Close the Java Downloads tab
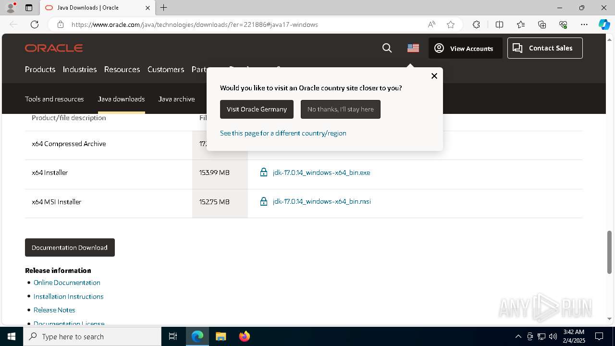 [x=148, y=8]
